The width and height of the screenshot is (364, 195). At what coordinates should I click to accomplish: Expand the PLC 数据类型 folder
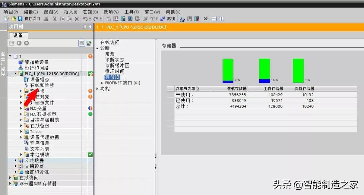(x=21, y=114)
